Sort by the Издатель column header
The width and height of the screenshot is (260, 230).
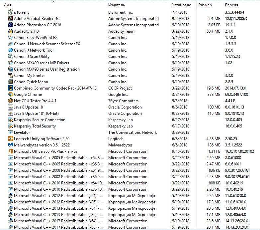(x=117, y=5)
